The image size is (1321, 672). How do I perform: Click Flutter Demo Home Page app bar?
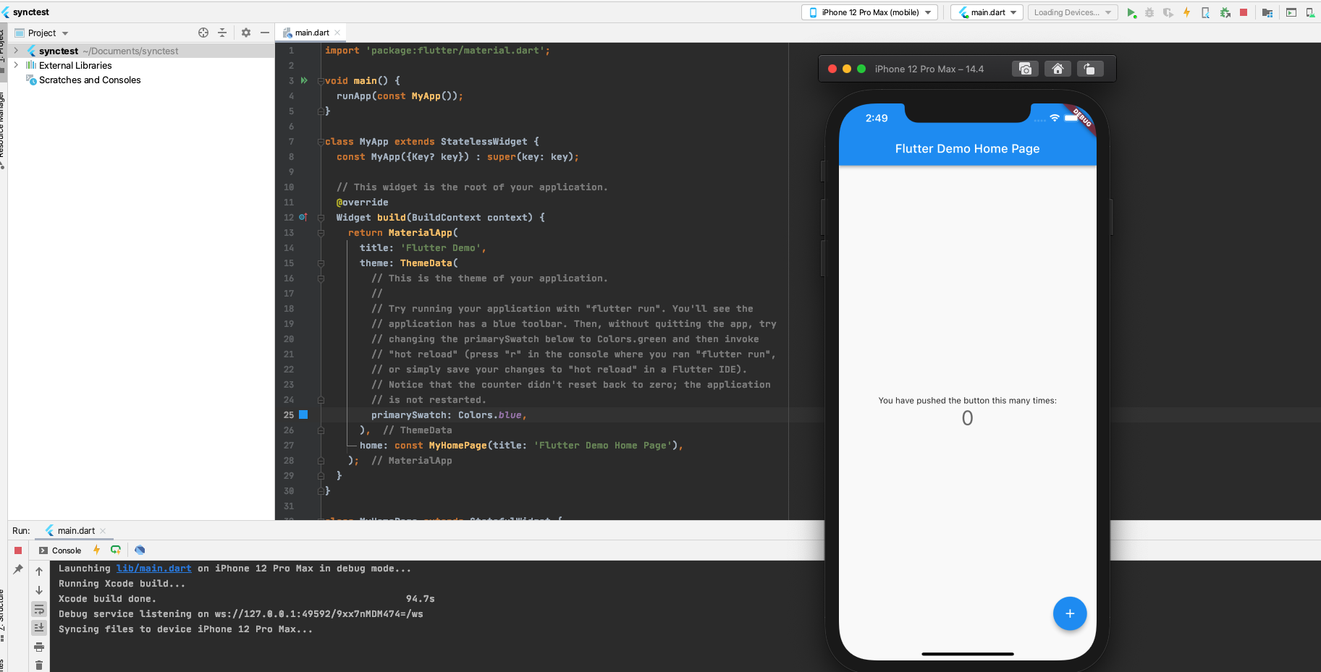(967, 148)
